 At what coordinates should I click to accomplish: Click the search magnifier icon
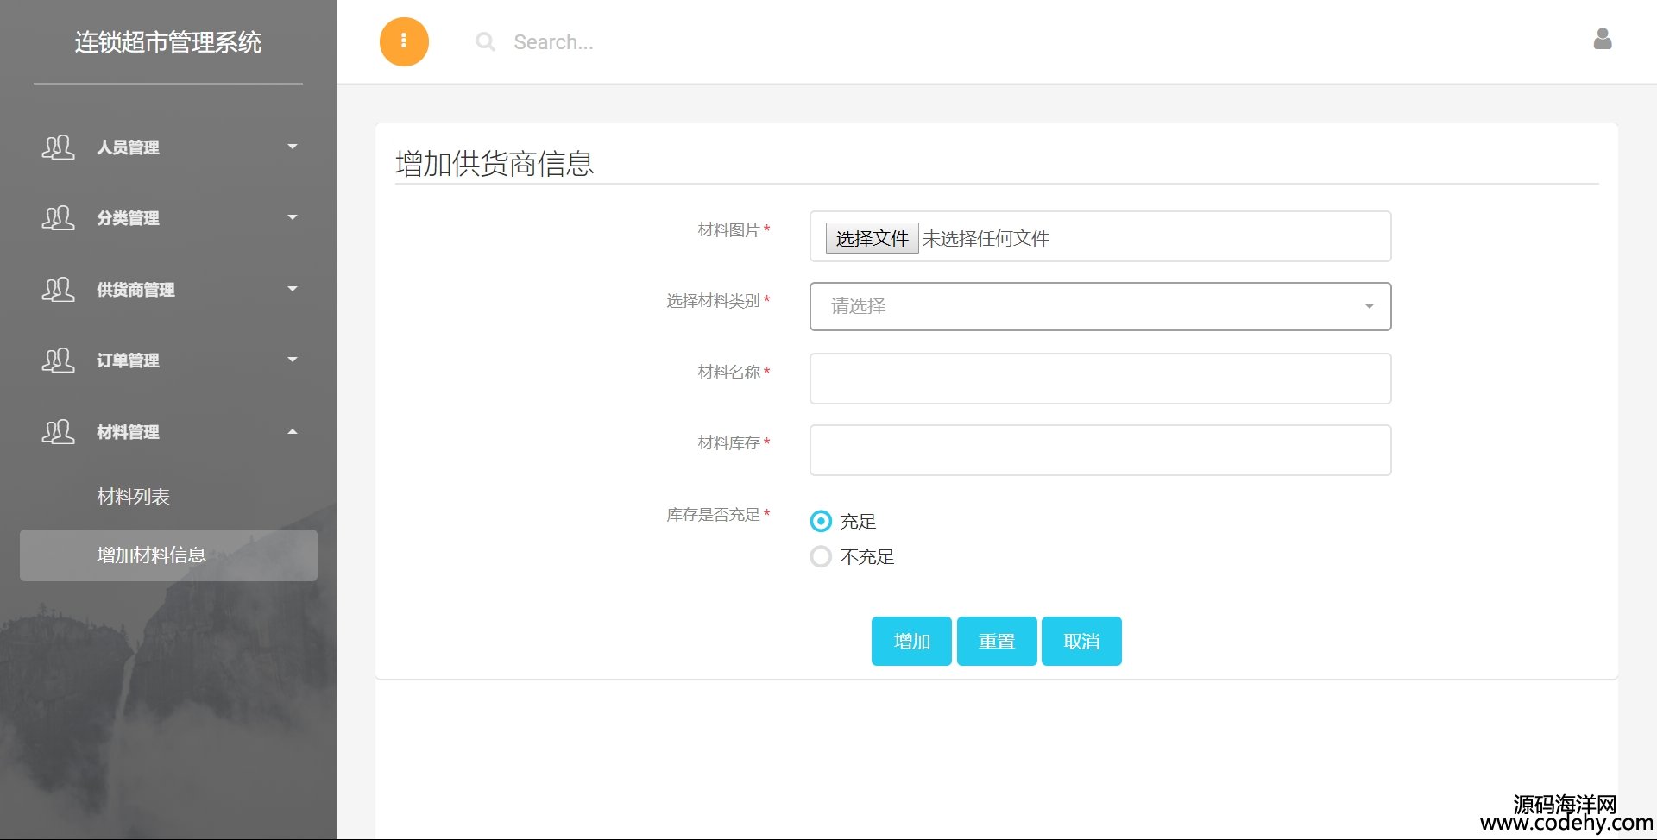click(x=485, y=41)
